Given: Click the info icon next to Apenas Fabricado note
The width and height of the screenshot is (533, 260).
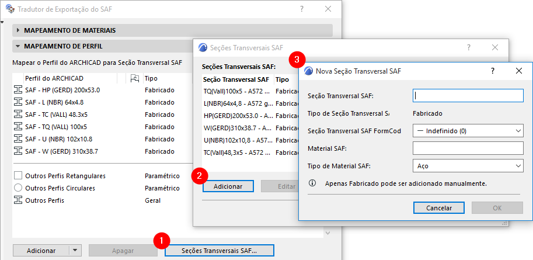Looking at the screenshot, I should click(312, 183).
